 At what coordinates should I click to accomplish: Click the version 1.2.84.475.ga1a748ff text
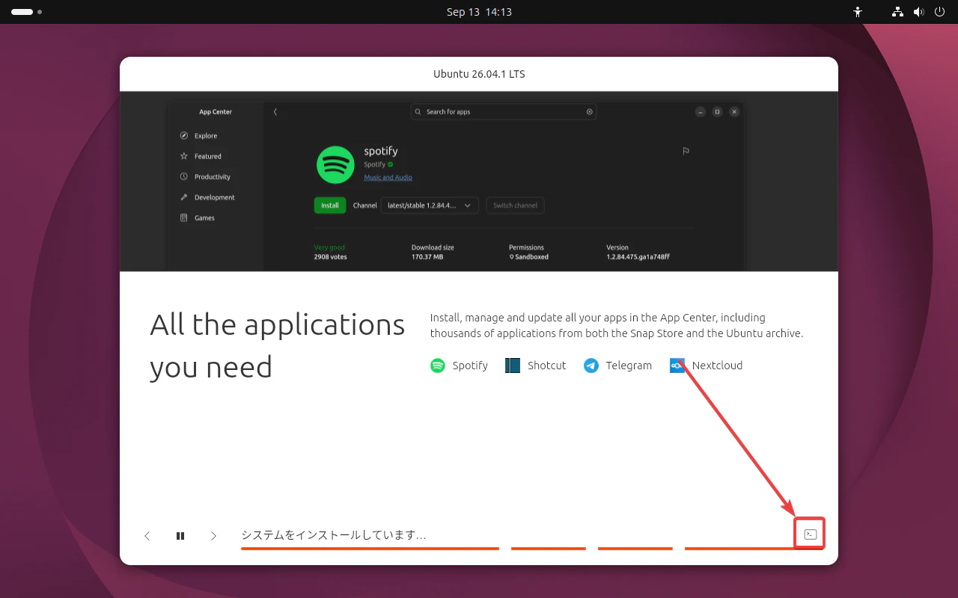pyautogui.click(x=638, y=256)
